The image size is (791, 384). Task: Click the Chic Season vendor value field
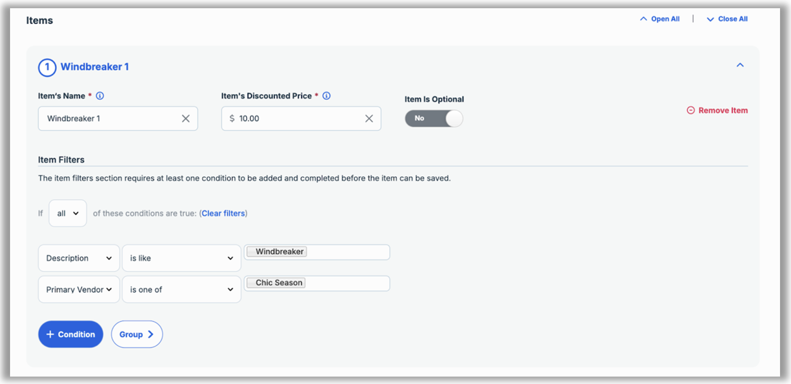[347, 283]
